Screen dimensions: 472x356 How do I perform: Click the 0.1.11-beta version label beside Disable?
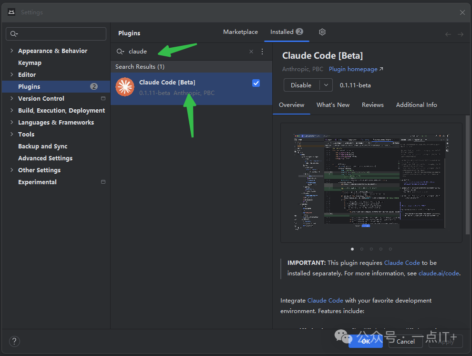click(355, 85)
